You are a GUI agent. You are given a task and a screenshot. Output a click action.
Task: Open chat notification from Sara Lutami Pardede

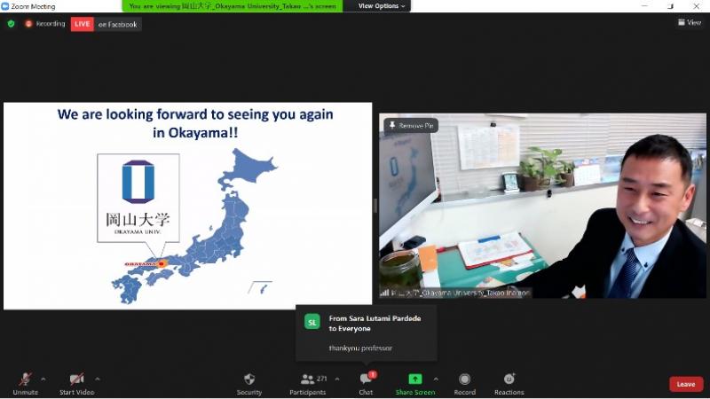[367, 333]
